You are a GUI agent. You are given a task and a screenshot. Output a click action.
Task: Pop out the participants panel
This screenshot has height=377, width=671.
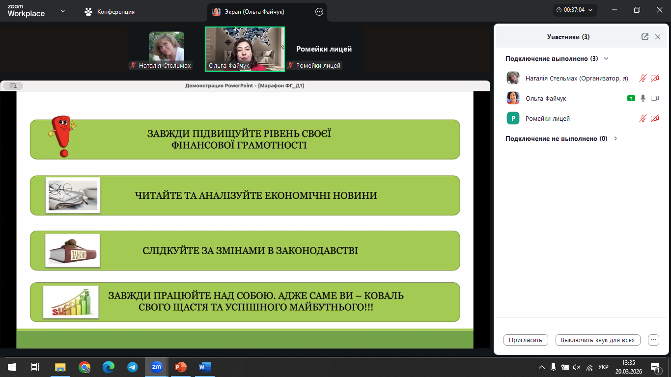(645, 37)
